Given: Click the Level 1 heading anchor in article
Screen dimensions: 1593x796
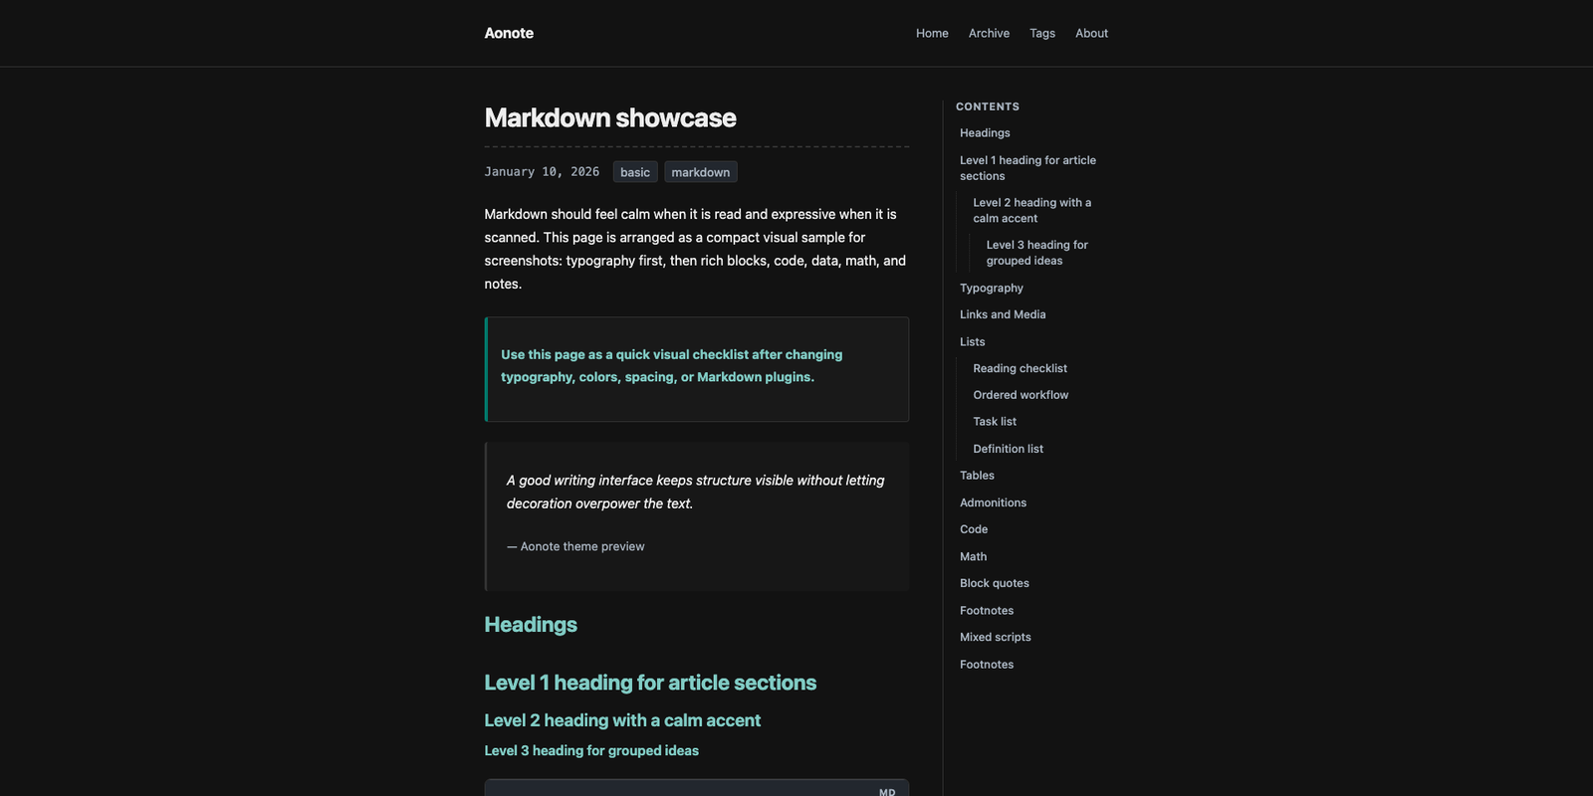Looking at the screenshot, I should pyautogui.click(x=650, y=683).
